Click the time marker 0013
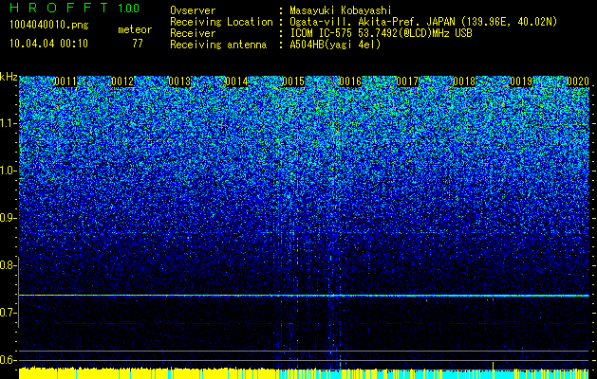The height and width of the screenshot is (379, 597). pos(179,81)
